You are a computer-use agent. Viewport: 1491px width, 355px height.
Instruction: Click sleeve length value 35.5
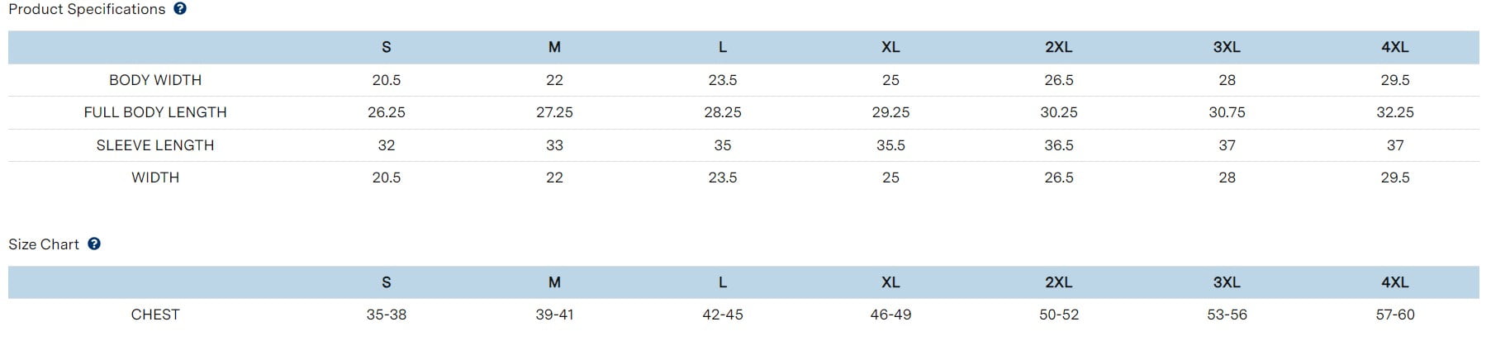click(890, 145)
